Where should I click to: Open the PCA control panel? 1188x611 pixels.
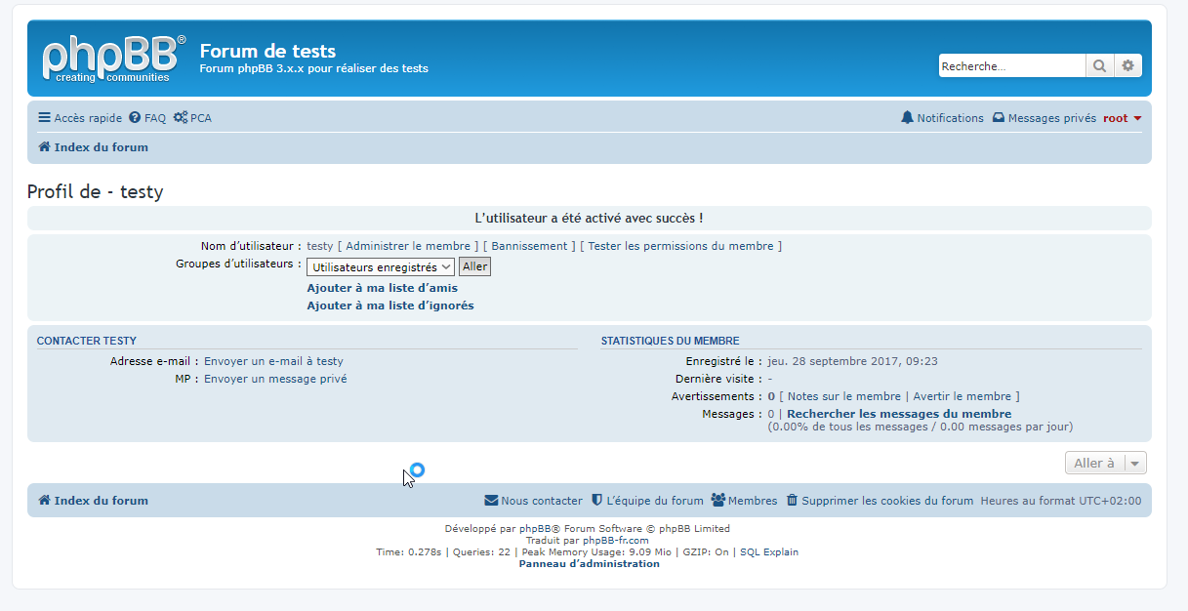click(192, 118)
